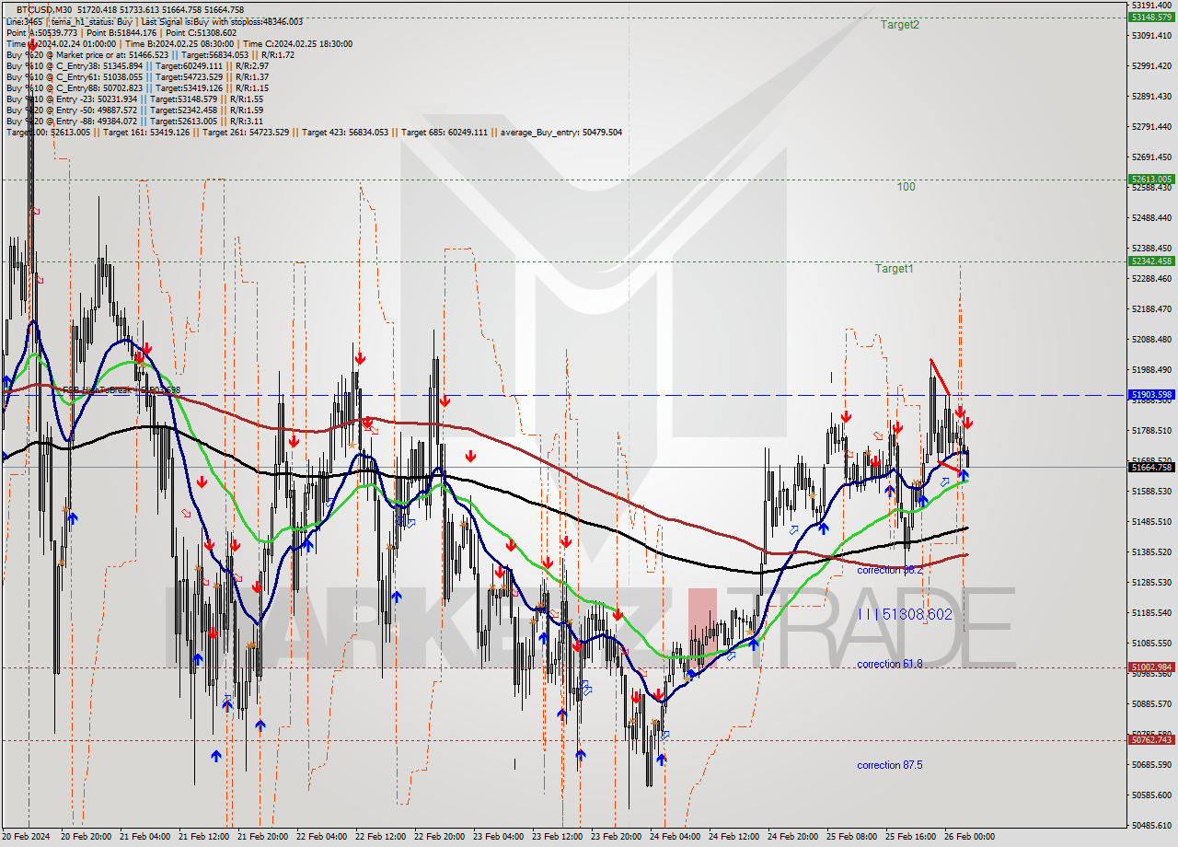Select the blue buy arrow below the current candle
This screenshot has height=847, width=1178.
964,475
